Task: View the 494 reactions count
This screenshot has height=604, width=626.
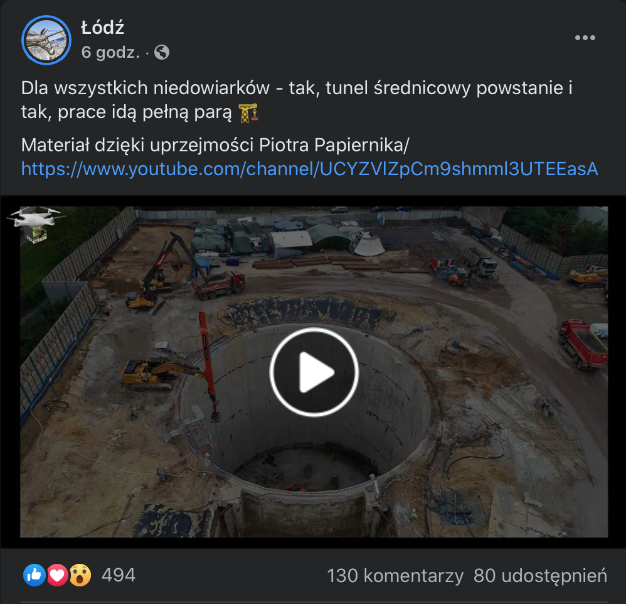Action: click(119, 575)
